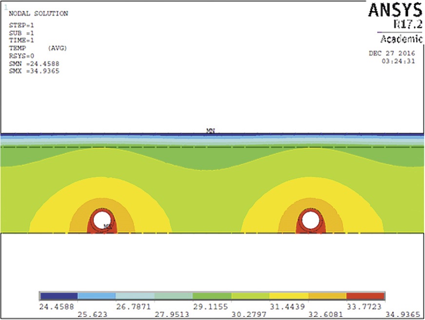The width and height of the screenshot is (425, 320).
Task: Click the yellow-green legend swatch at 30.2797
Action: click(251, 296)
